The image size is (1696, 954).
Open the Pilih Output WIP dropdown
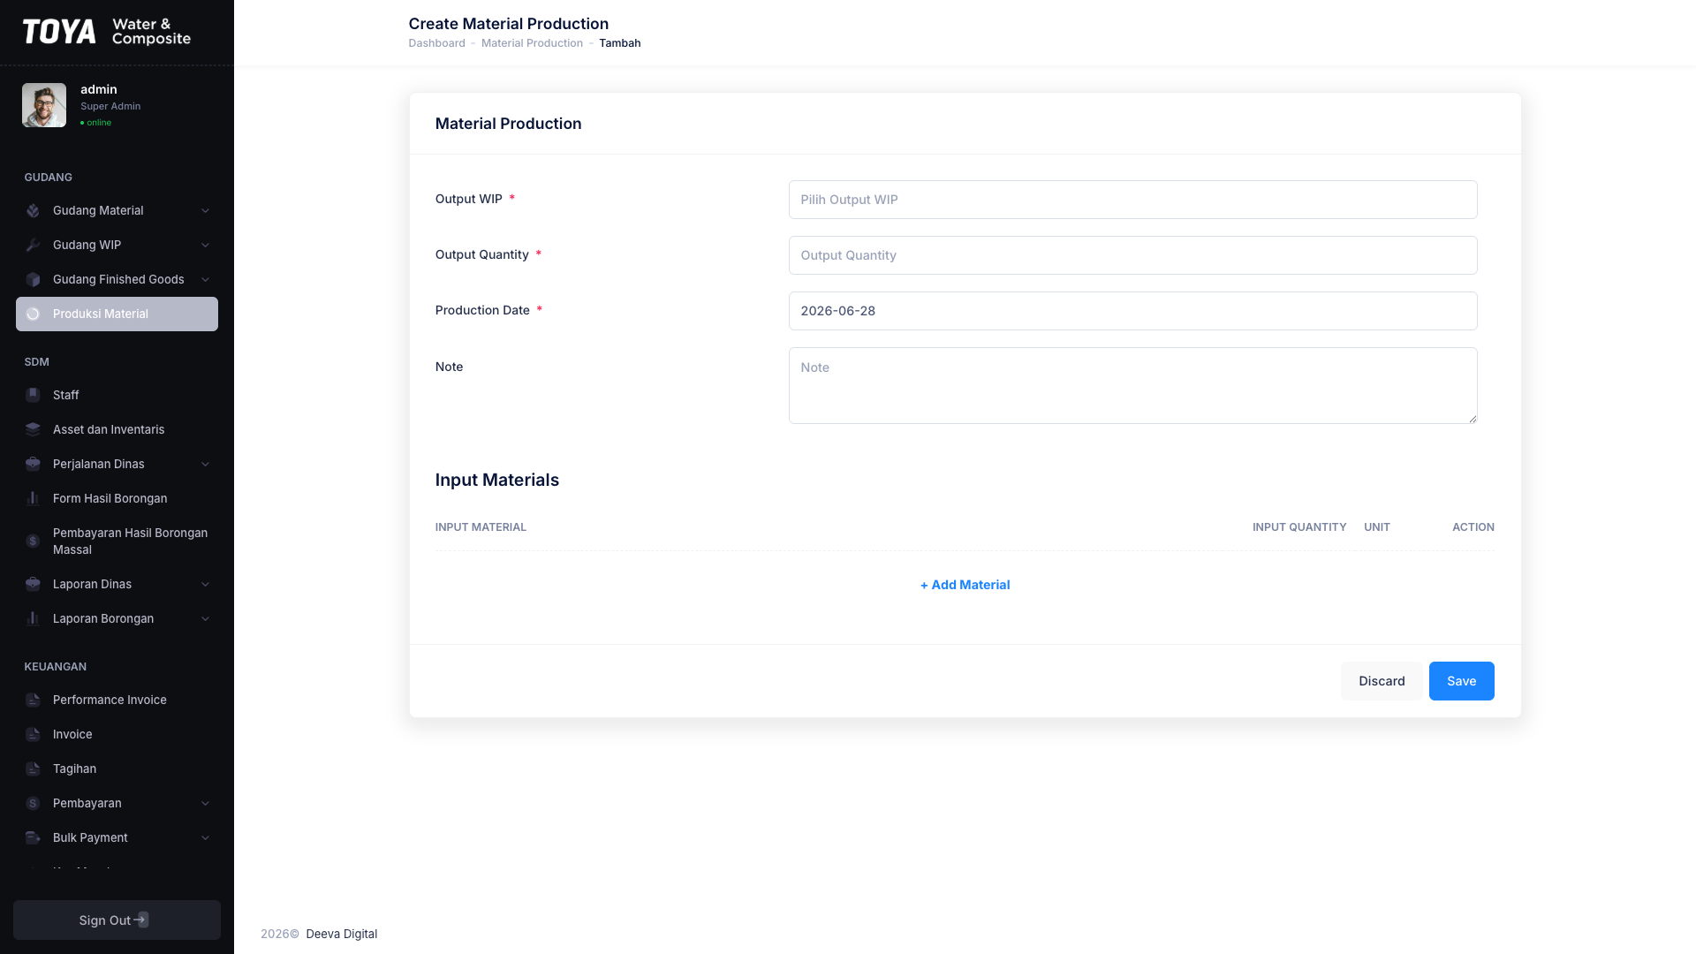(1132, 200)
